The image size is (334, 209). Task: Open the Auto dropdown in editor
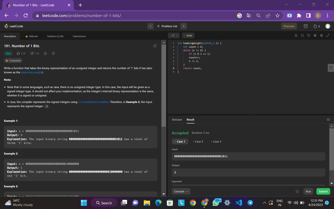(x=188, y=35)
